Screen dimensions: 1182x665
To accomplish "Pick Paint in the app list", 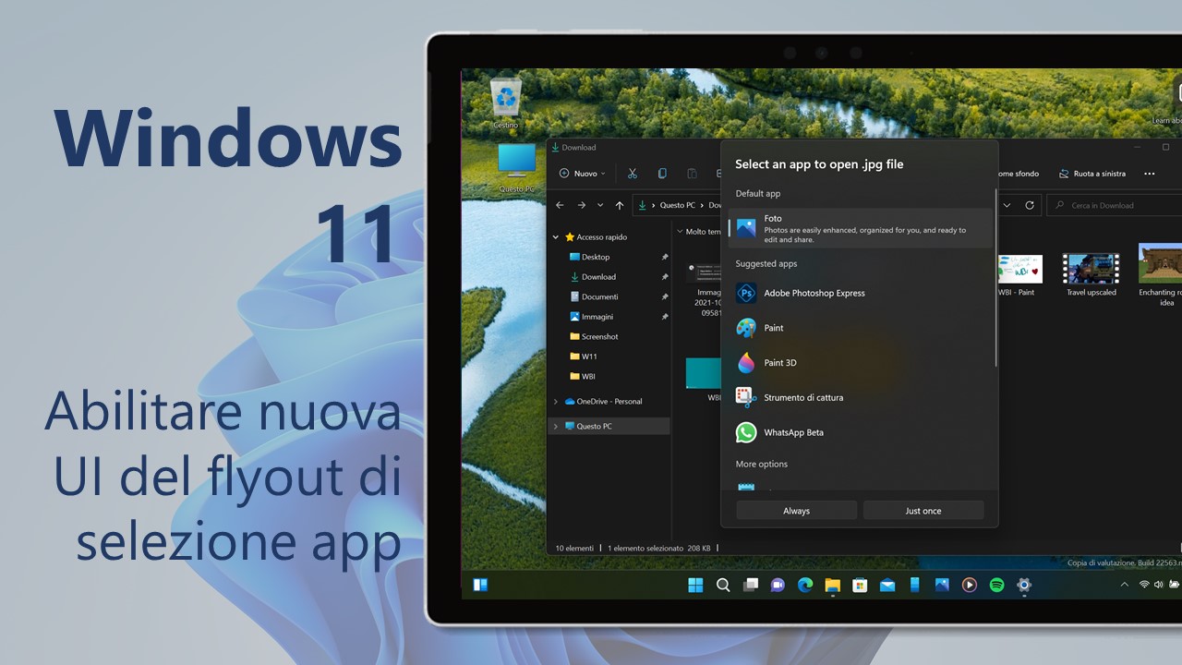I will coord(860,328).
